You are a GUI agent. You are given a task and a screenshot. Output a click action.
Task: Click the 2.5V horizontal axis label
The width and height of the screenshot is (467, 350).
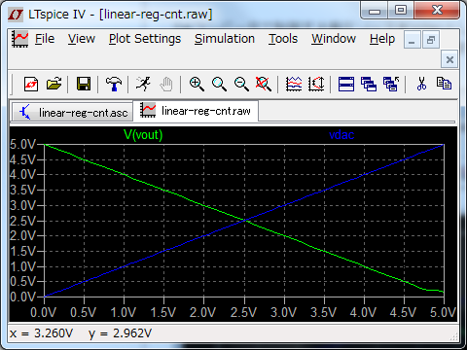[x=243, y=313]
